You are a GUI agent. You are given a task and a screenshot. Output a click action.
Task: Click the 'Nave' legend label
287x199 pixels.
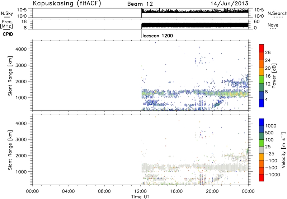pos(273,25)
